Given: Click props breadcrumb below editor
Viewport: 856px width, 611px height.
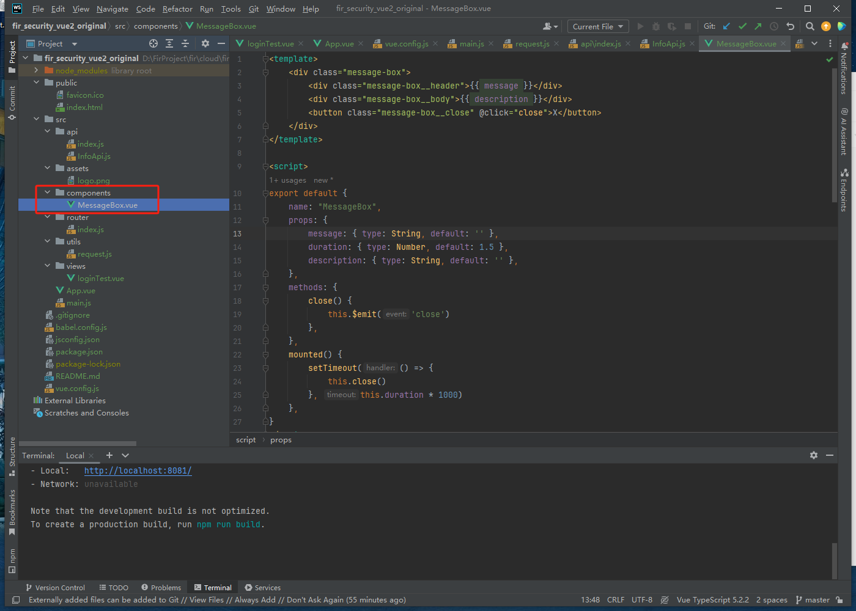Looking at the screenshot, I should click(281, 439).
